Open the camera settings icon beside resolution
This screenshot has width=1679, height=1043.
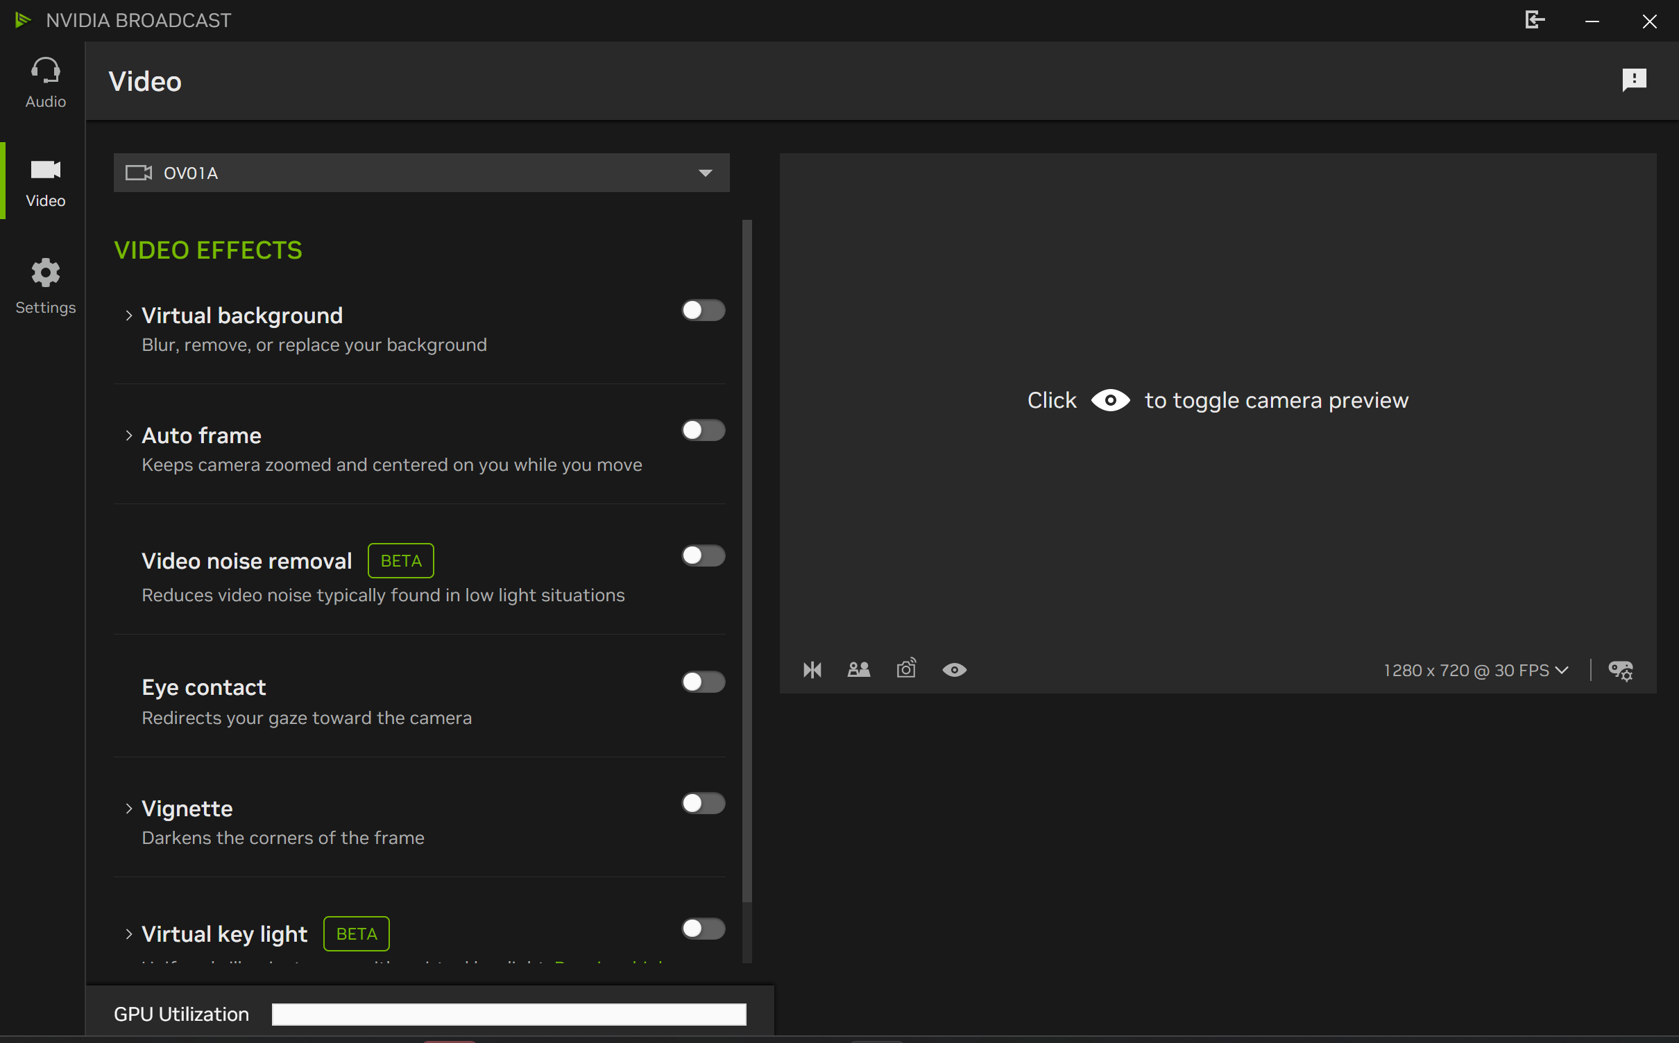pyautogui.click(x=1621, y=671)
